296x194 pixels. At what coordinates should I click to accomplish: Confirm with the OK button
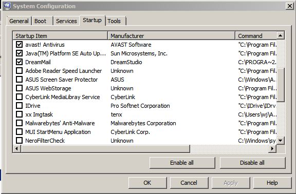pos(147,183)
